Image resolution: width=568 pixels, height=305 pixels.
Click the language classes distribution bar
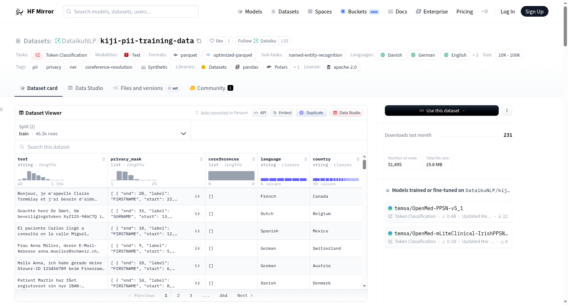click(x=284, y=180)
